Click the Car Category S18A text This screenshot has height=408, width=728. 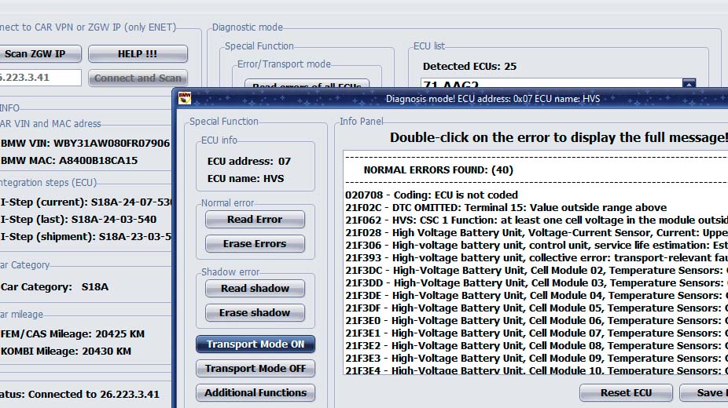[54, 286]
